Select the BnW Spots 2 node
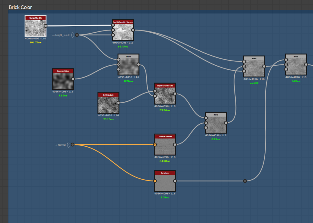 109,103
